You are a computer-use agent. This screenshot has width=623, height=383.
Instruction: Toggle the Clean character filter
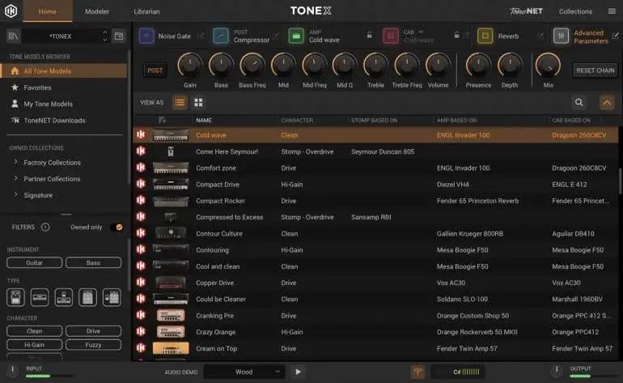pos(35,331)
